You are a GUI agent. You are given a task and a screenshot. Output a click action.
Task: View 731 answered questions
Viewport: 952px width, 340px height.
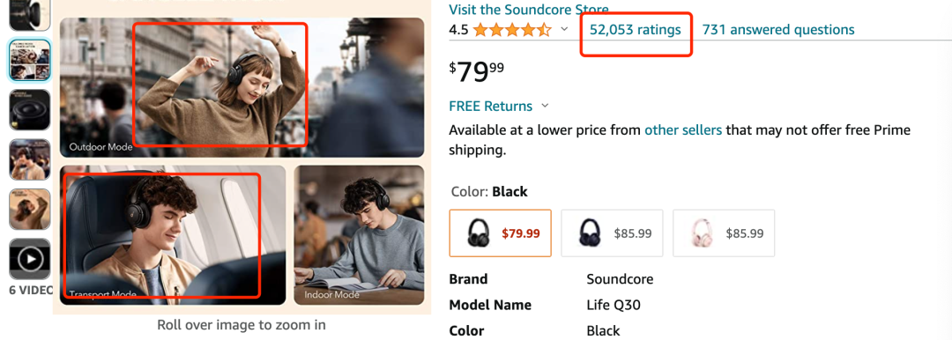778,30
